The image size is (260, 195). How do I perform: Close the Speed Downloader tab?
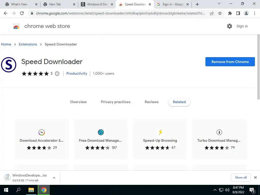[150, 5]
